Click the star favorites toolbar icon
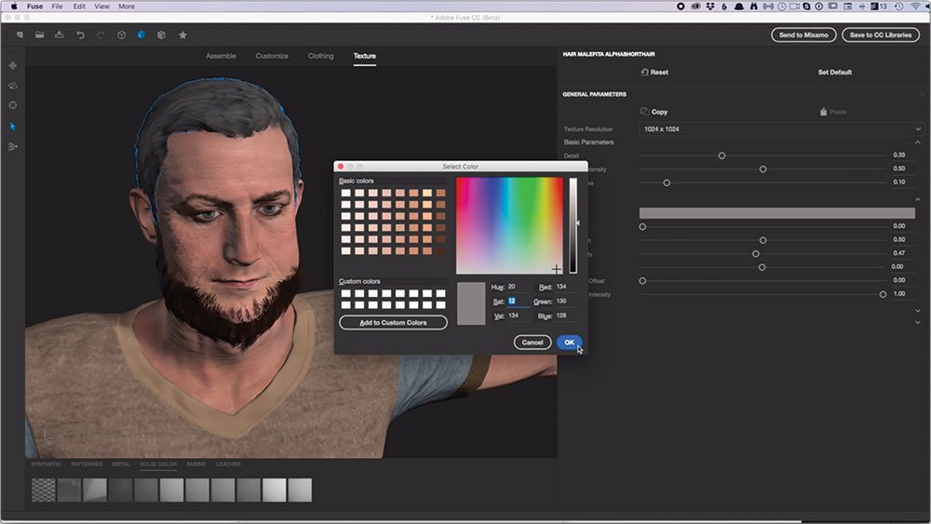The image size is (931, 524). click(182, 35)
